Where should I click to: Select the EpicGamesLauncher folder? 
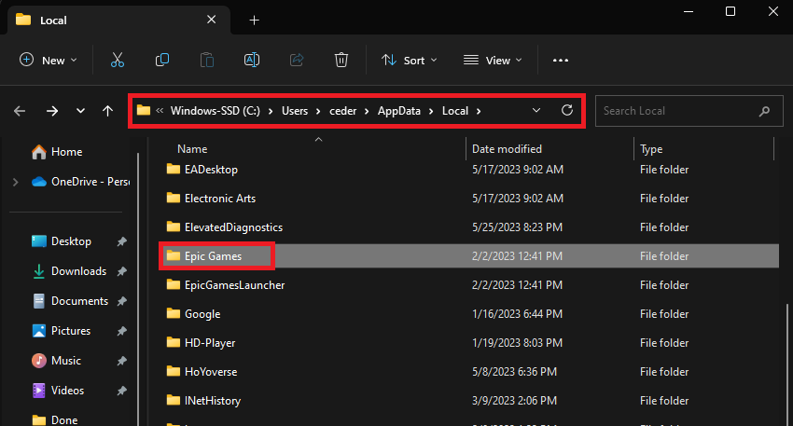tap(234, 285)
